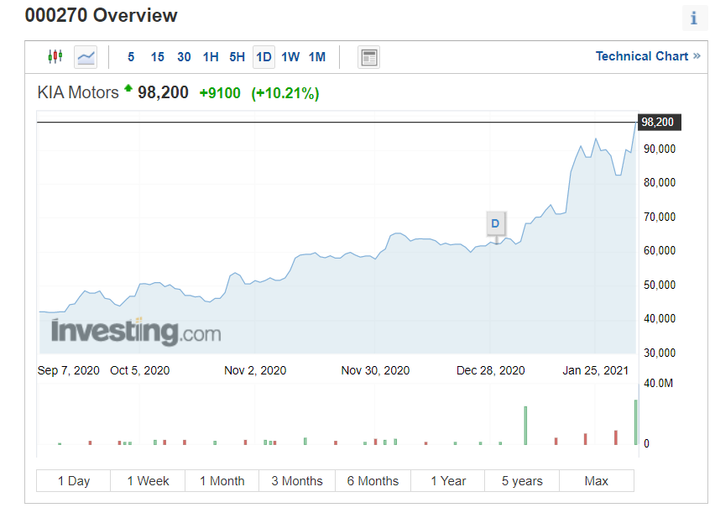Click the 40.0M volume axis label

tap(658, 383)
